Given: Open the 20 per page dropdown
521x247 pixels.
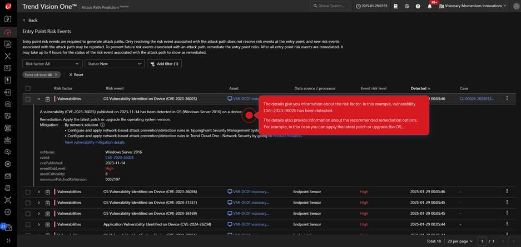Looking at the screenshot, I should pyautogui.click(x=459, y=241).
